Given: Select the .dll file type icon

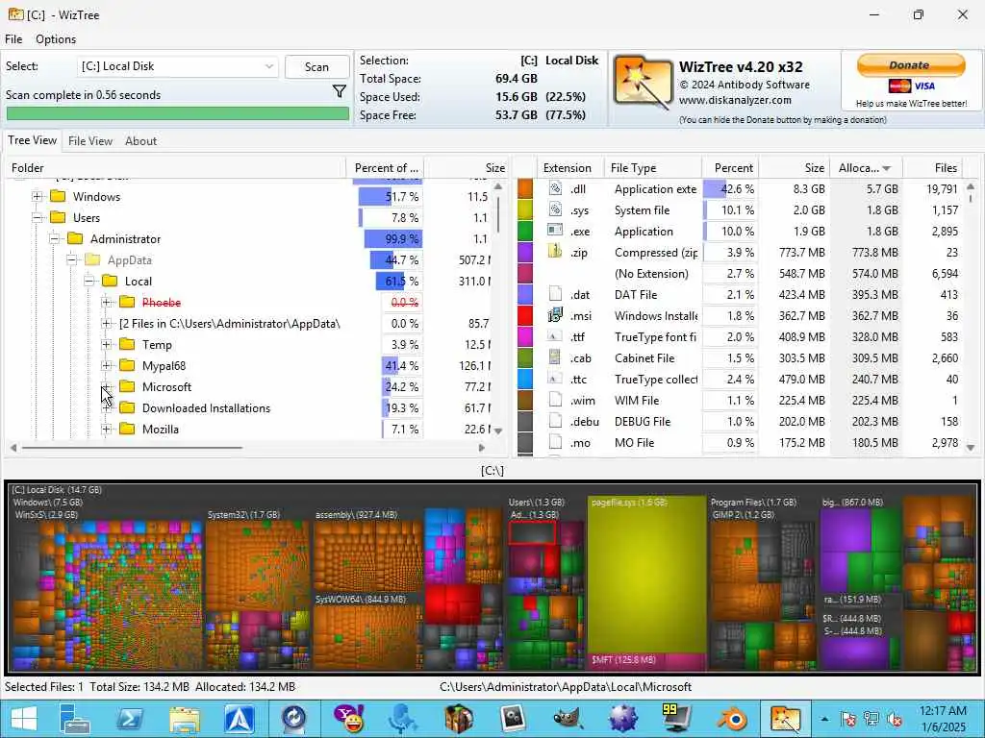Looking at the screenshot, I should click(555, 188).
